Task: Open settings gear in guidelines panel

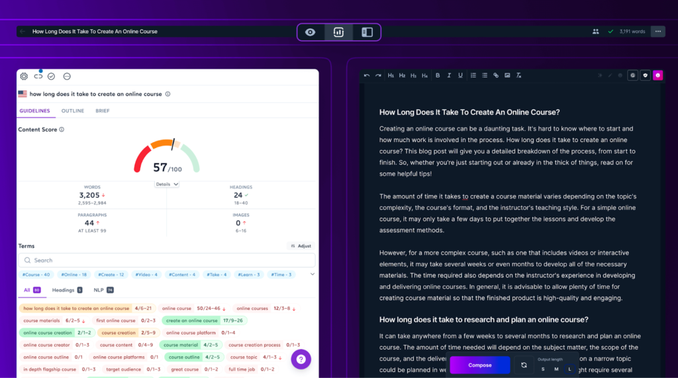Action: [24, 77]
